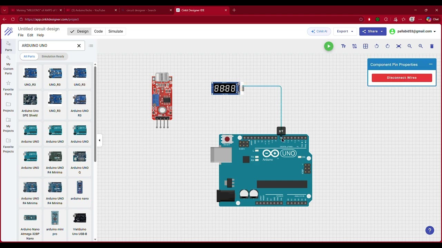Open the Parts sidebar panel

pos(8,46)
